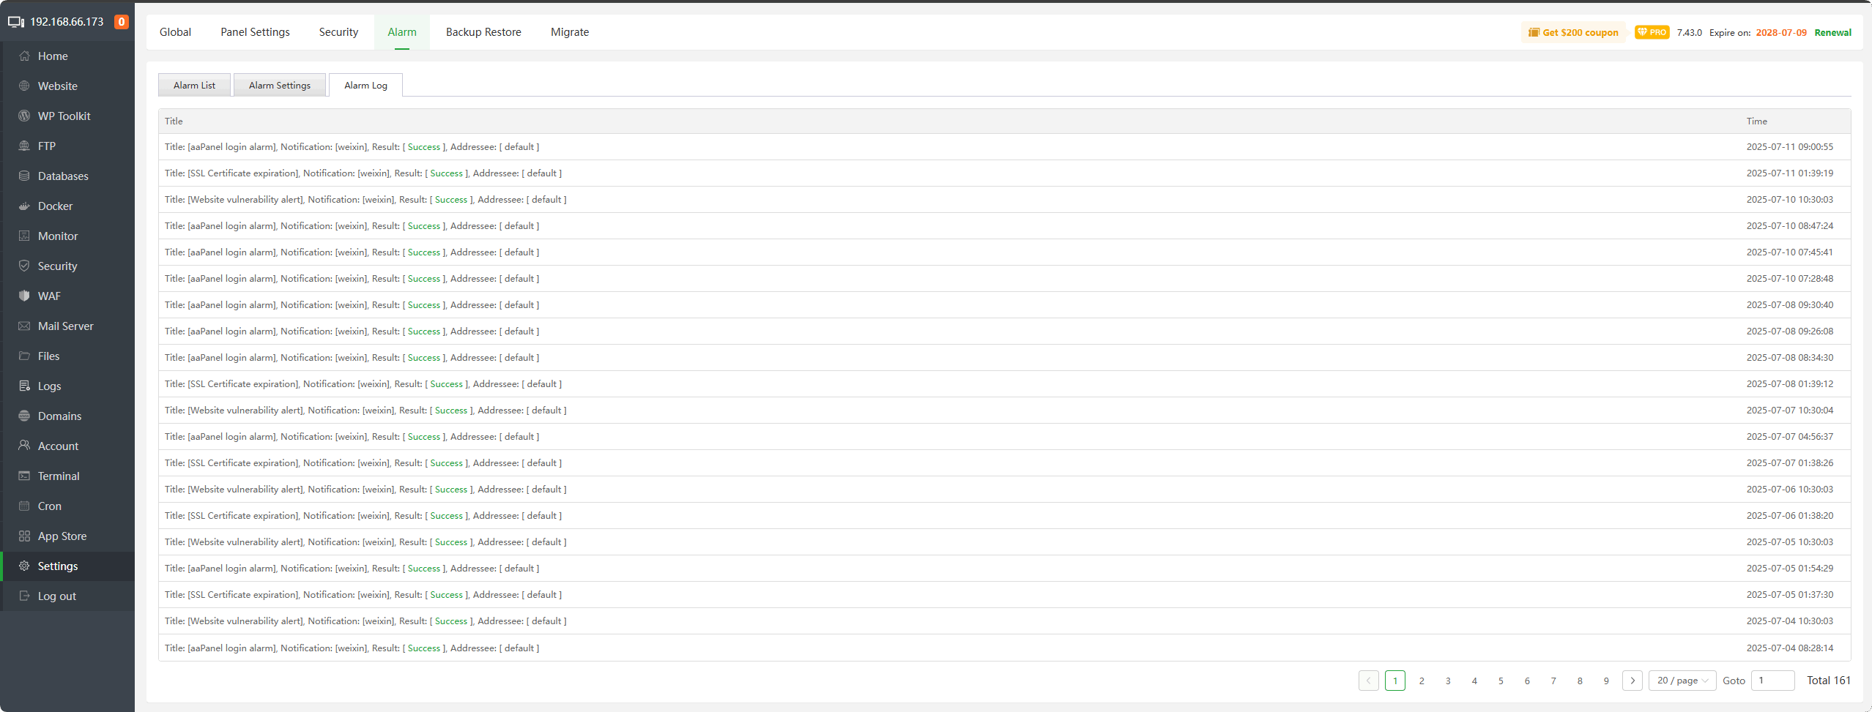Open the Backup Restore tab

pyautogui.click(x=483, y=32)
